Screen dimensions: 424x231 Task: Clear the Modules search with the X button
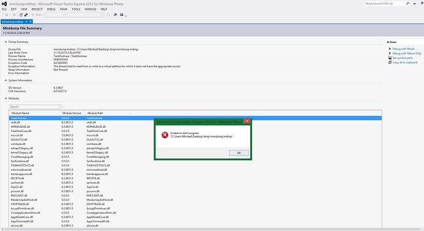coord(63,107)
